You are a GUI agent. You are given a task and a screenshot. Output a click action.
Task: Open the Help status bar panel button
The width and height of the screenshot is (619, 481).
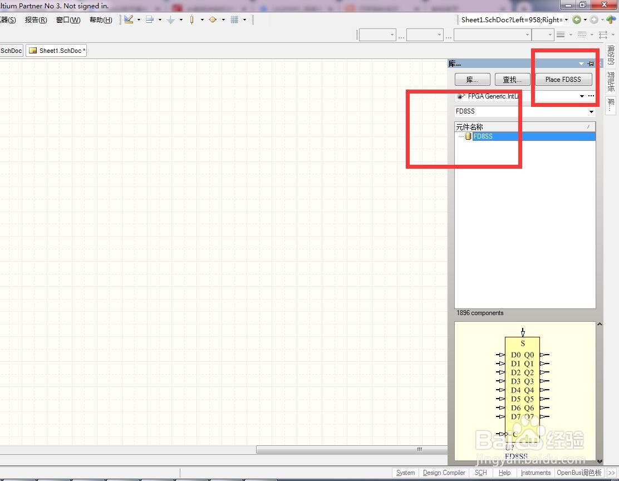point(504,472)
